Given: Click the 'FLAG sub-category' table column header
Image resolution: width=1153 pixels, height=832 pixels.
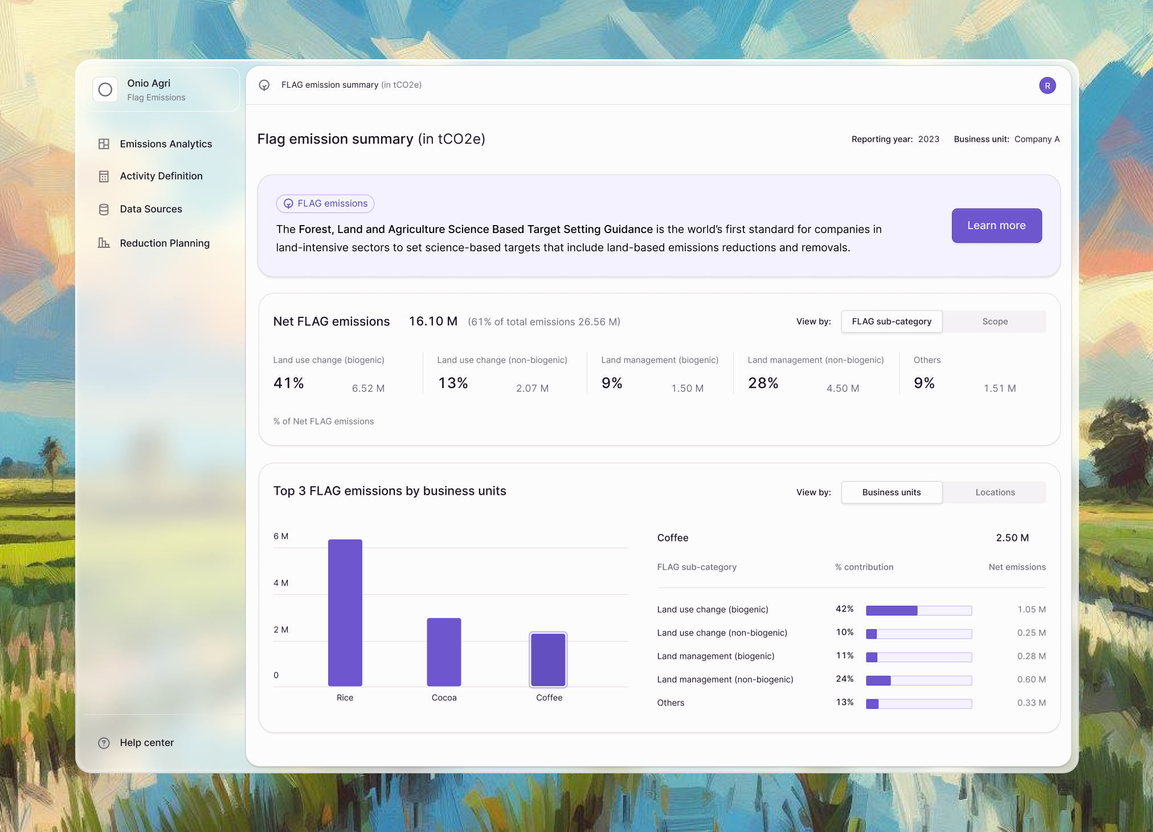Looking at the screenshot, I should 697,567.
